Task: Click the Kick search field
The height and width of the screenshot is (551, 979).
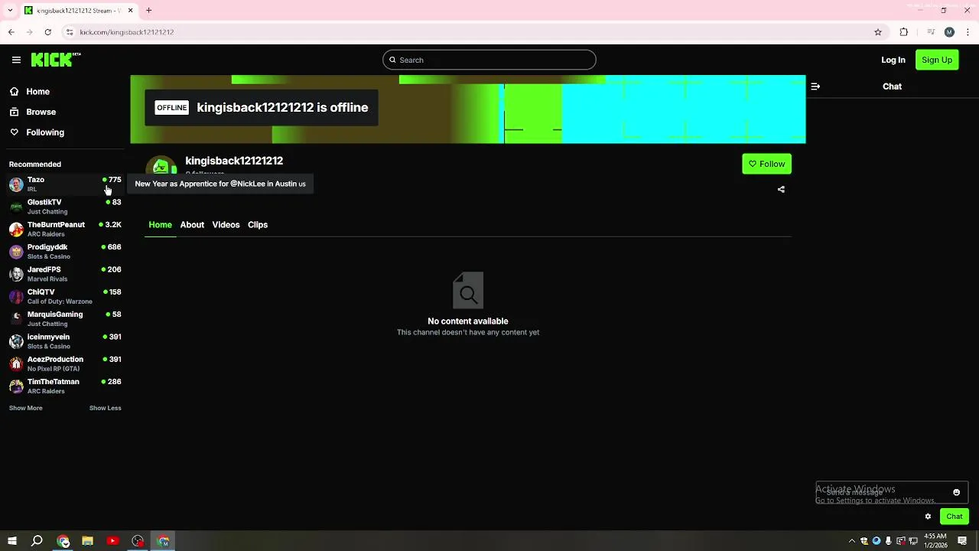Action: (x=489, y=60)
